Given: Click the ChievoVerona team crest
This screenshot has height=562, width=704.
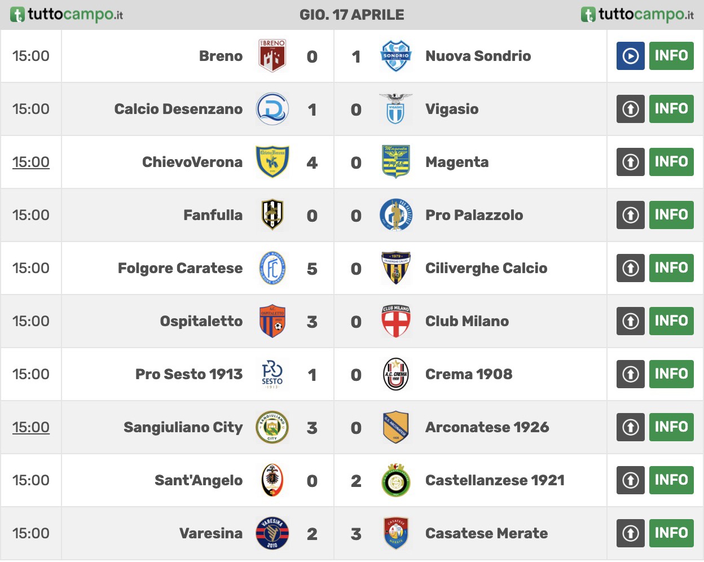Looking at the screenshot, I should tap(272, 162).
